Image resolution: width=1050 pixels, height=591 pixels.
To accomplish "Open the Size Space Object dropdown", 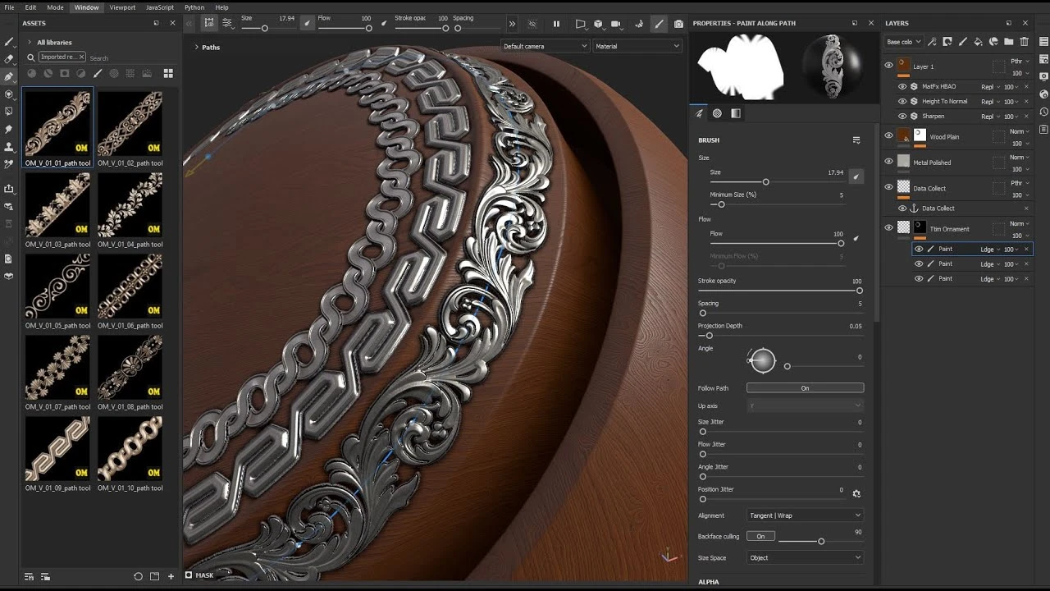I will tap(805, 557).
